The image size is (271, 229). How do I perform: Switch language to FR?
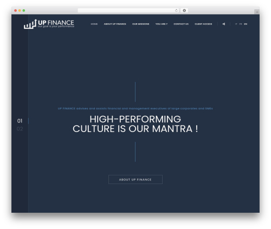[x=241, y=24]
